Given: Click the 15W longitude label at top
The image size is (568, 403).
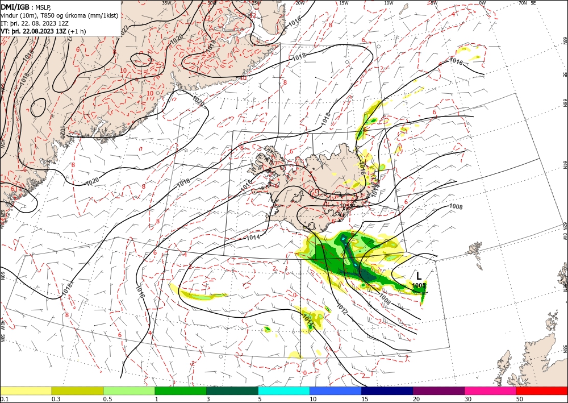Looking at the screenshot, I should pos(344,2).
